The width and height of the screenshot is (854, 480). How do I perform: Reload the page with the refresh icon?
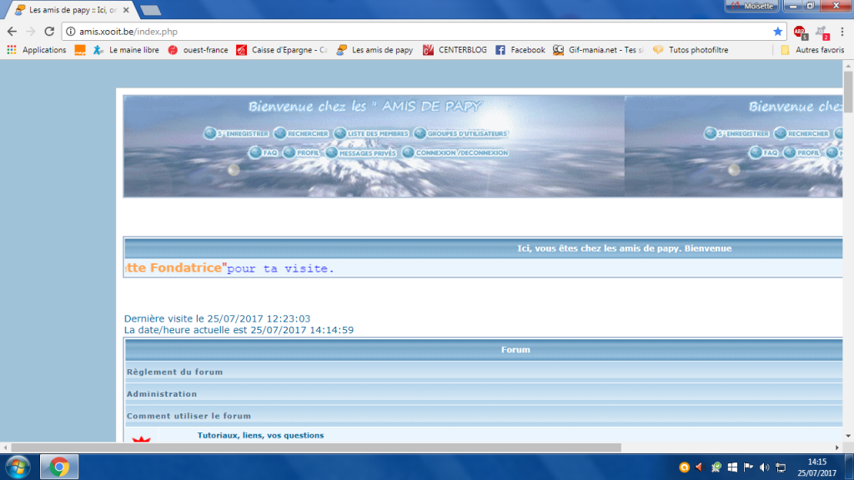(49, 32)
